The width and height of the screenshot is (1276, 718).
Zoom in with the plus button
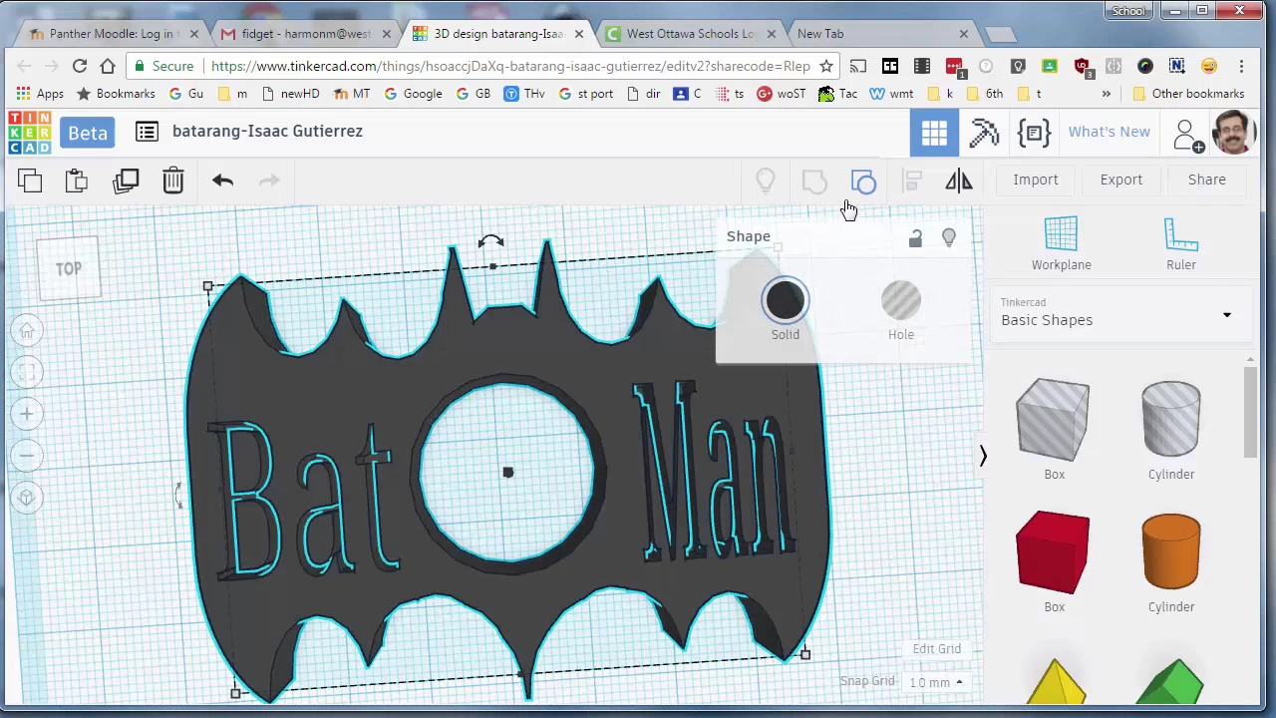27,414
